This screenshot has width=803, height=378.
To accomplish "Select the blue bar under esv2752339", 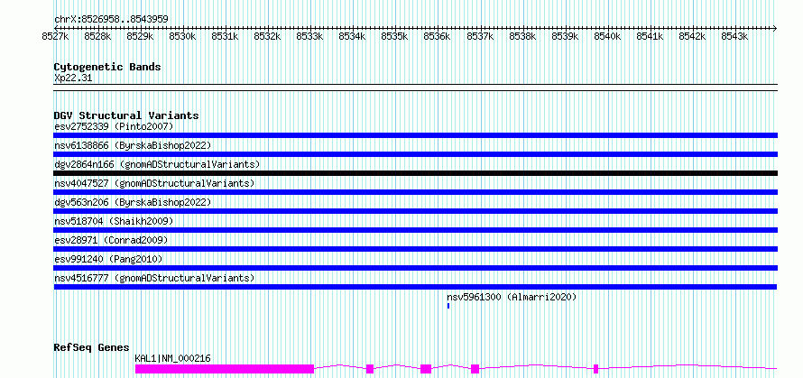I will 415,135.
